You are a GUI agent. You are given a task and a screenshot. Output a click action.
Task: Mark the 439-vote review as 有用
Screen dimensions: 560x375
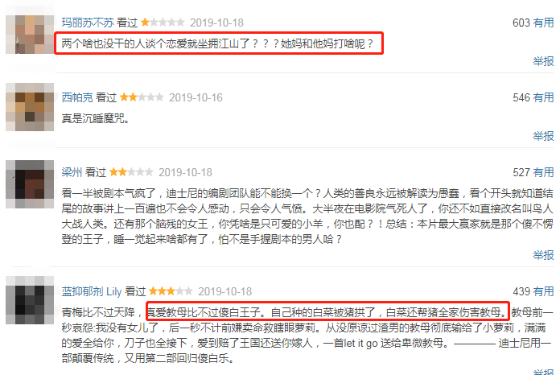pyautogui.click(x=543, y=291)
